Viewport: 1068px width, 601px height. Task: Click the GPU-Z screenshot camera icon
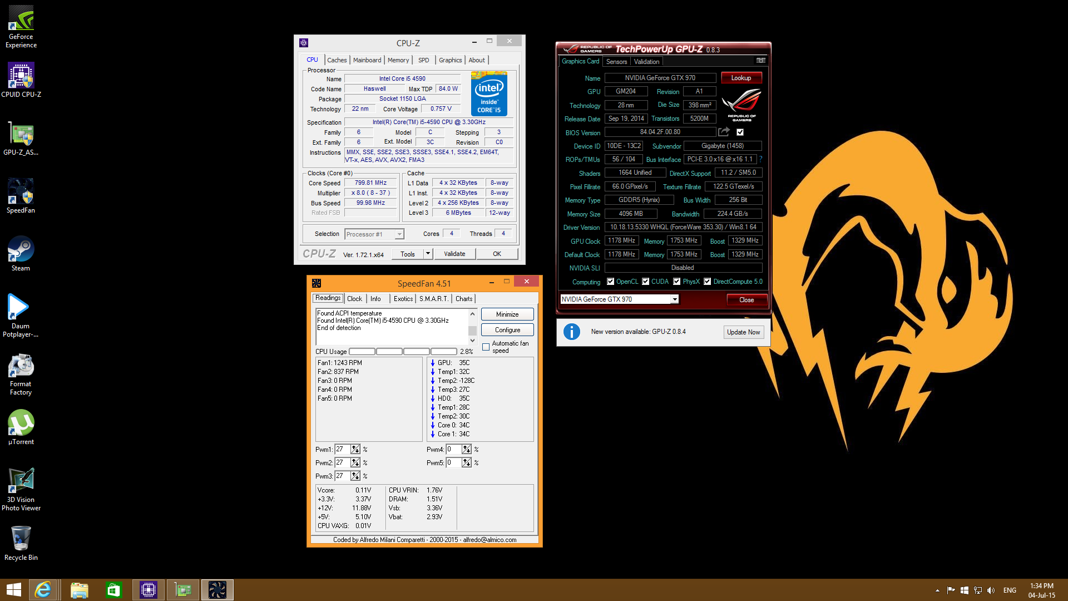tap(760, 61)
